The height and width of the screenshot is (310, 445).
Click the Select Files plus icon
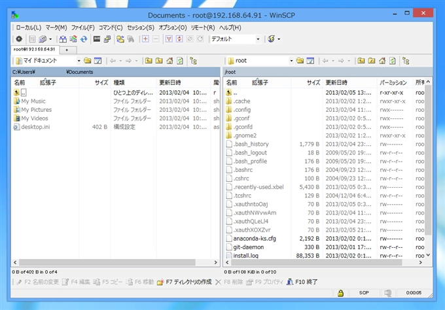pyautogui.click(x=145, y=39)
